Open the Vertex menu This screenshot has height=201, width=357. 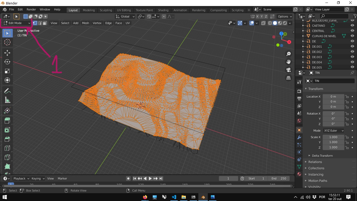click(x=97, y=23)
